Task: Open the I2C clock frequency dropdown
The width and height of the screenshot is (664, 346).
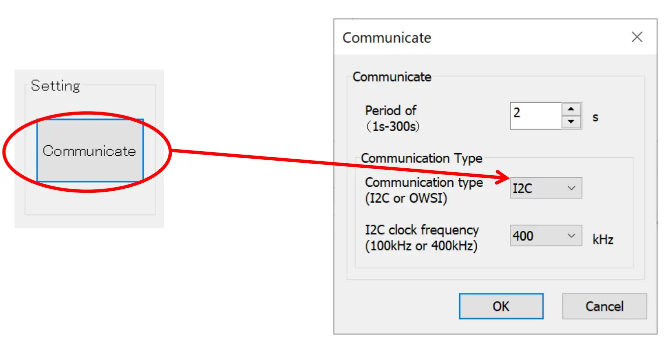Action: pos(571,235)
